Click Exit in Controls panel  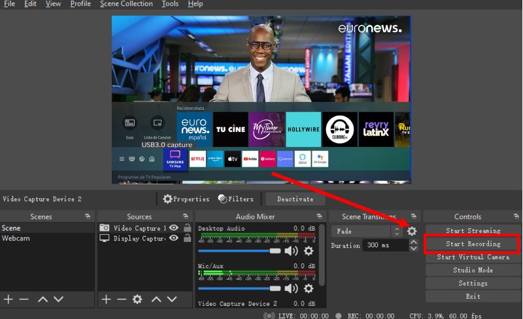[x=473, y=296]
